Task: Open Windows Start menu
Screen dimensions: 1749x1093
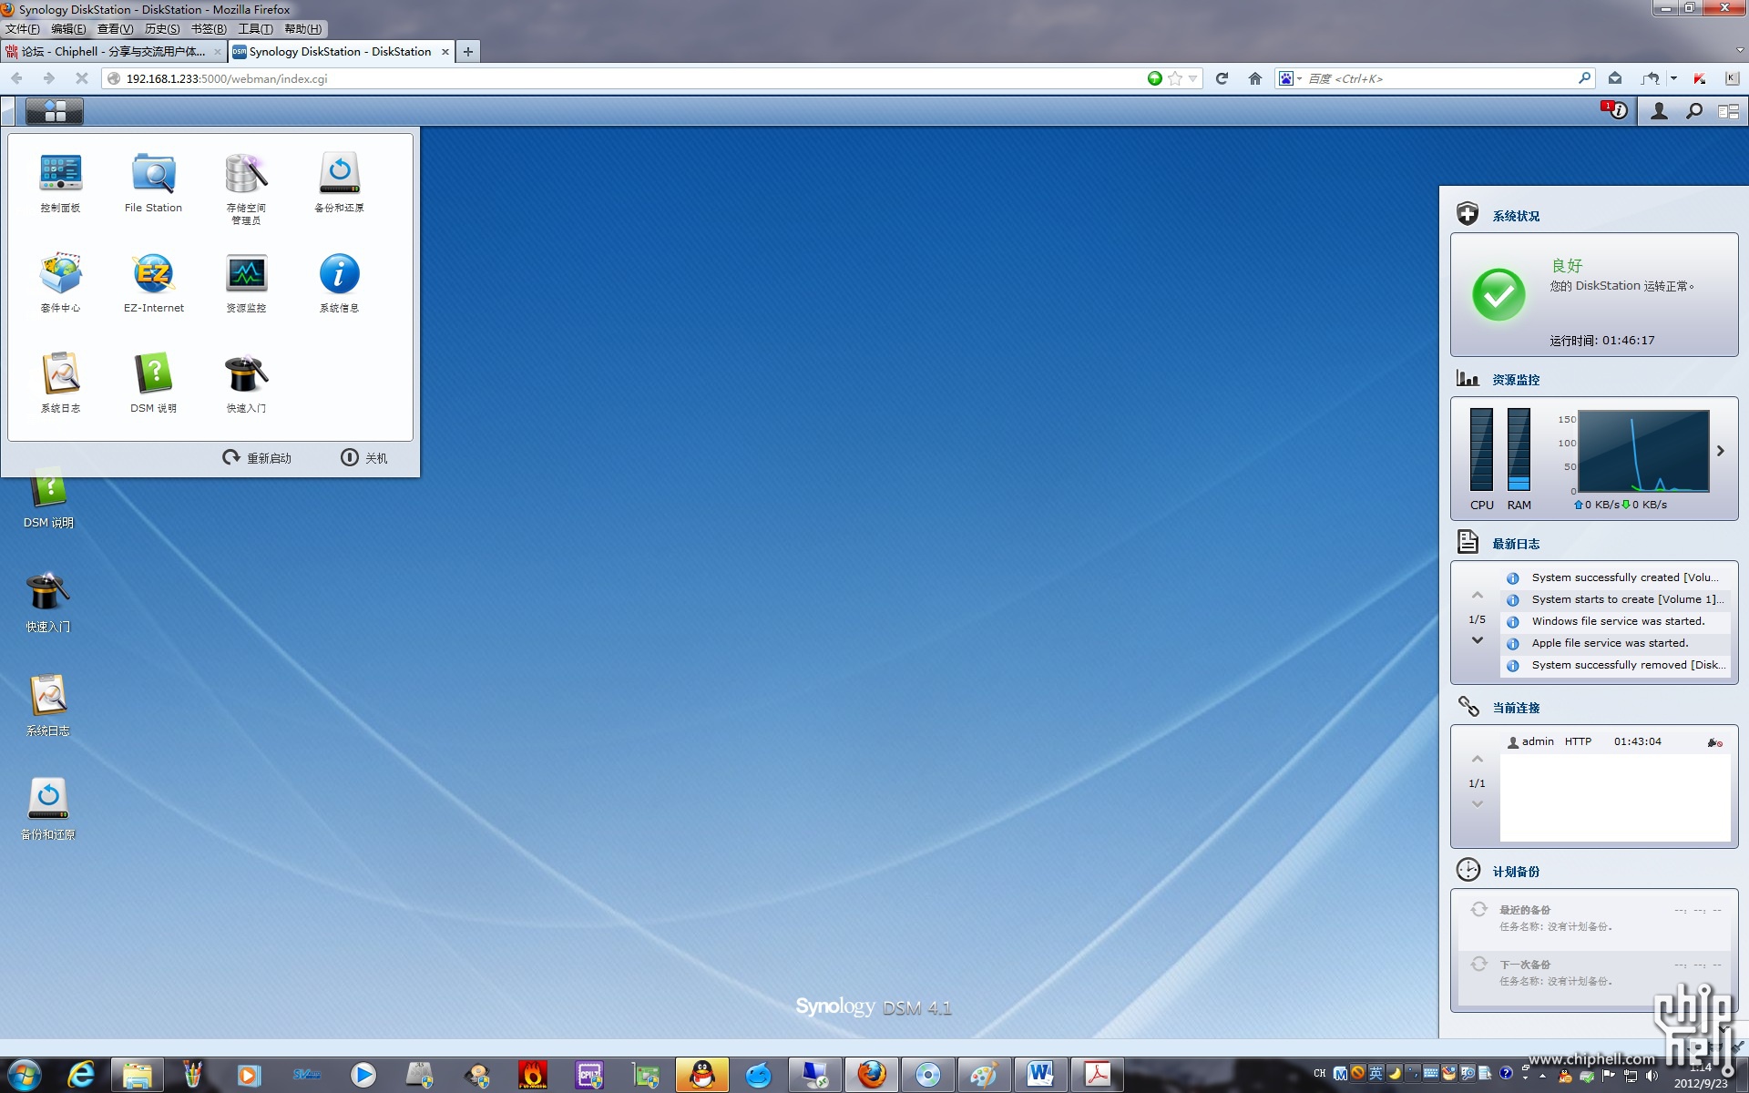Action: coord(25,1075)
